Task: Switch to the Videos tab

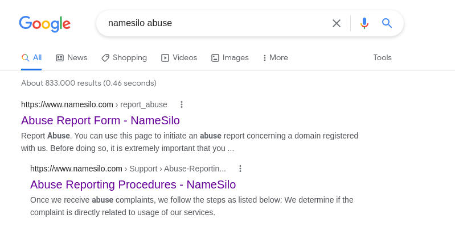Action: point(179,57)
